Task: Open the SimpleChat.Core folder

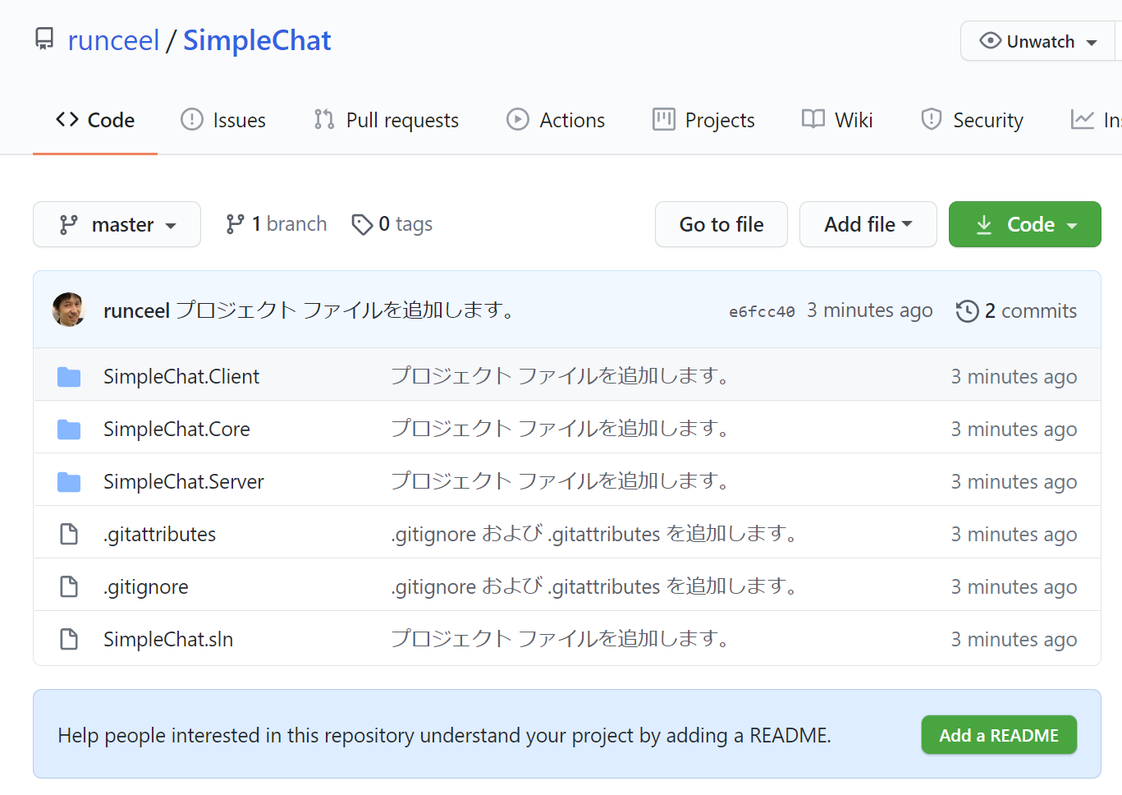Action: point(176,429)
